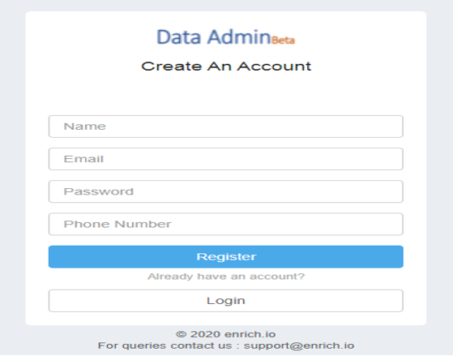Image resolution: width=453 pixels, height=356 pixels.
Task: Open the support@enrich.io email link
Action: pyautogui.click(x=299, y=345)
